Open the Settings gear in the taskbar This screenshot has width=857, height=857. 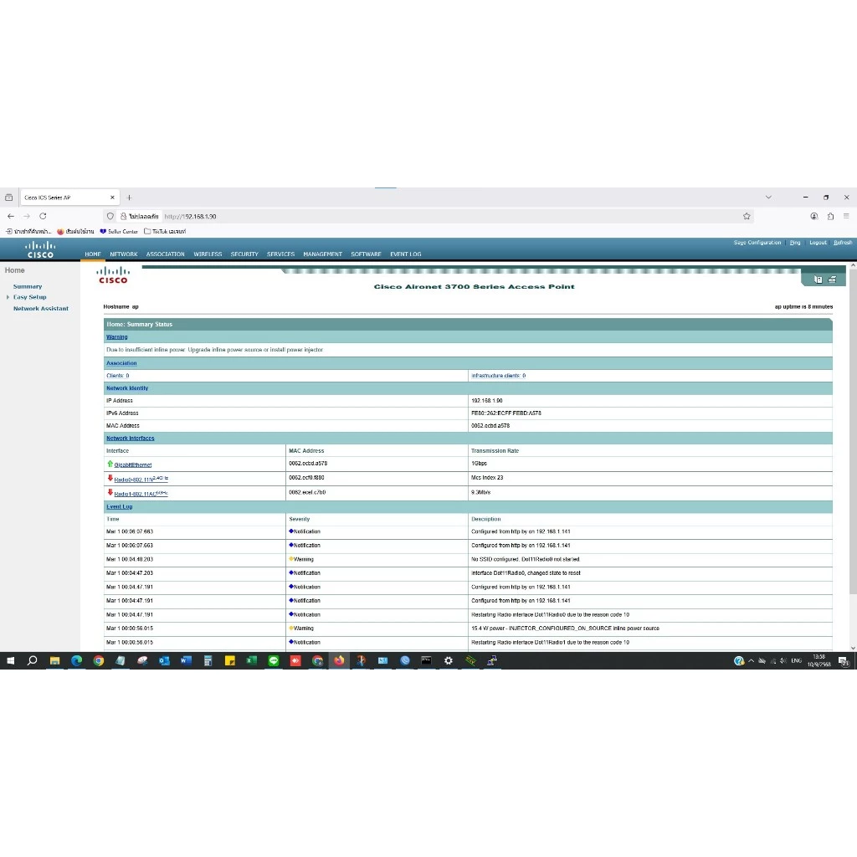tap(449, 661)
